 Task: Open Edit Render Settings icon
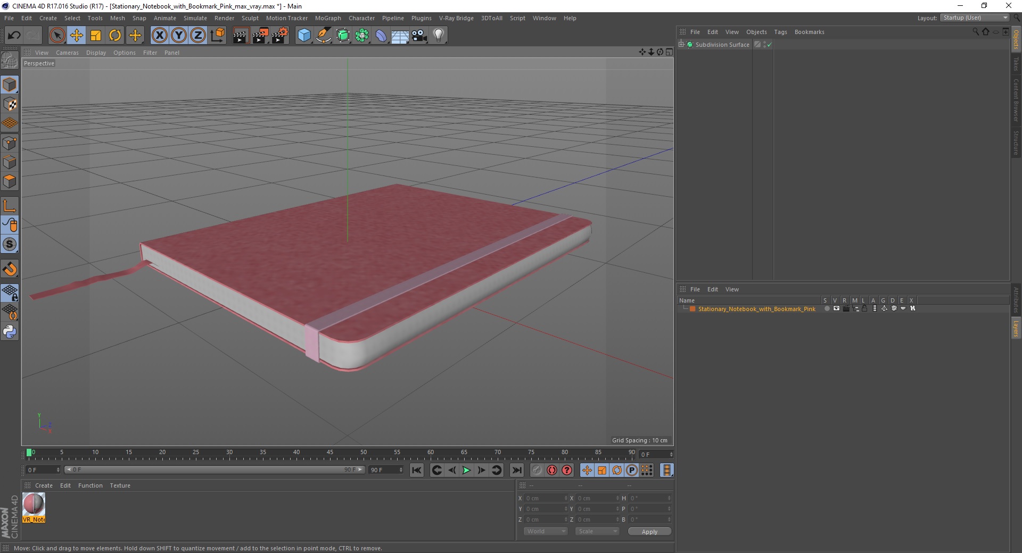(280, 36)
